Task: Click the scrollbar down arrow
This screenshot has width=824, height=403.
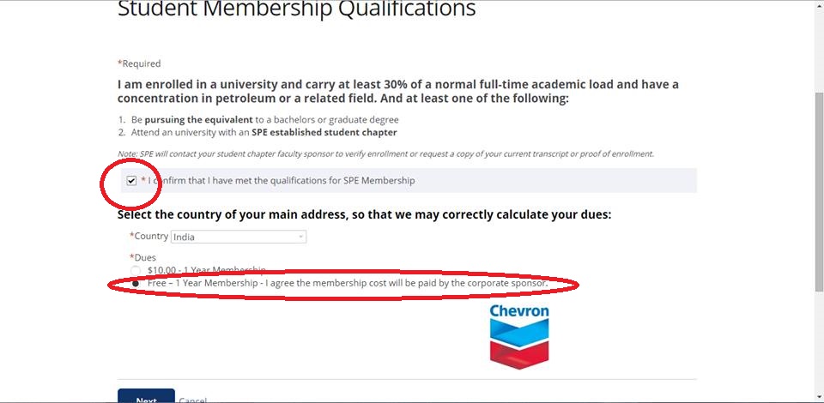Action: (x=818, y=395)
